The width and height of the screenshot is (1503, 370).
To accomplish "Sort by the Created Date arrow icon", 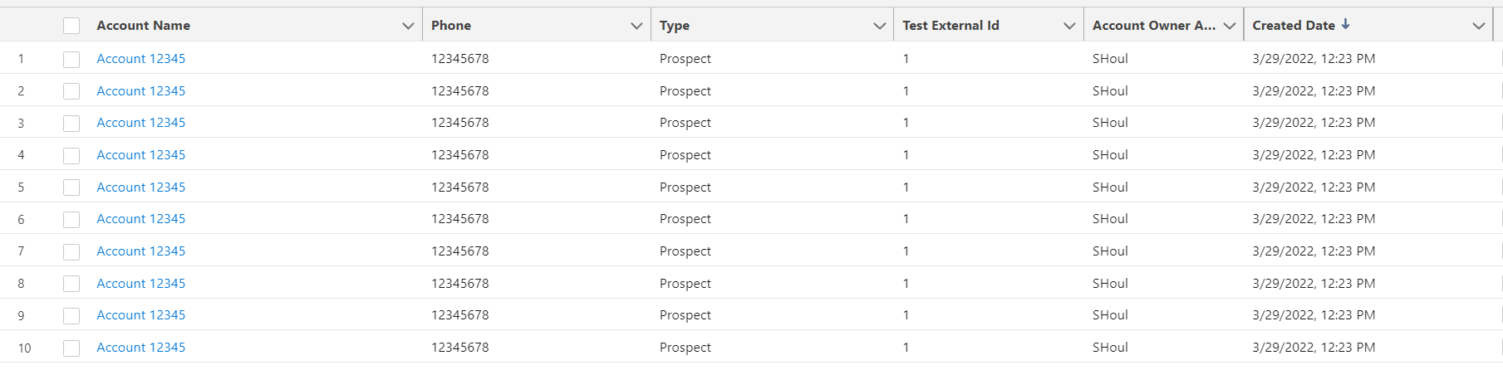I will [x=1345, y=24].
